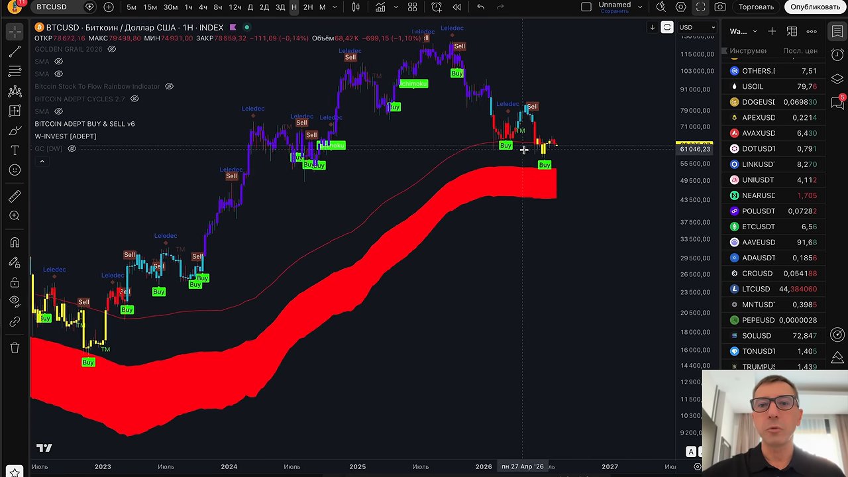
Task: Hide all drawings with sidebar eye icon
Action: point(15,302)
